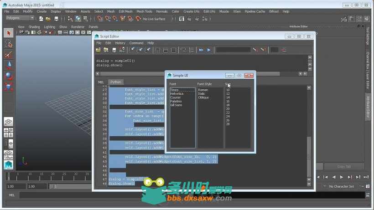374x210 pixels.
Task: Click Save Scene icon in Maya status line
Action: 56,19
